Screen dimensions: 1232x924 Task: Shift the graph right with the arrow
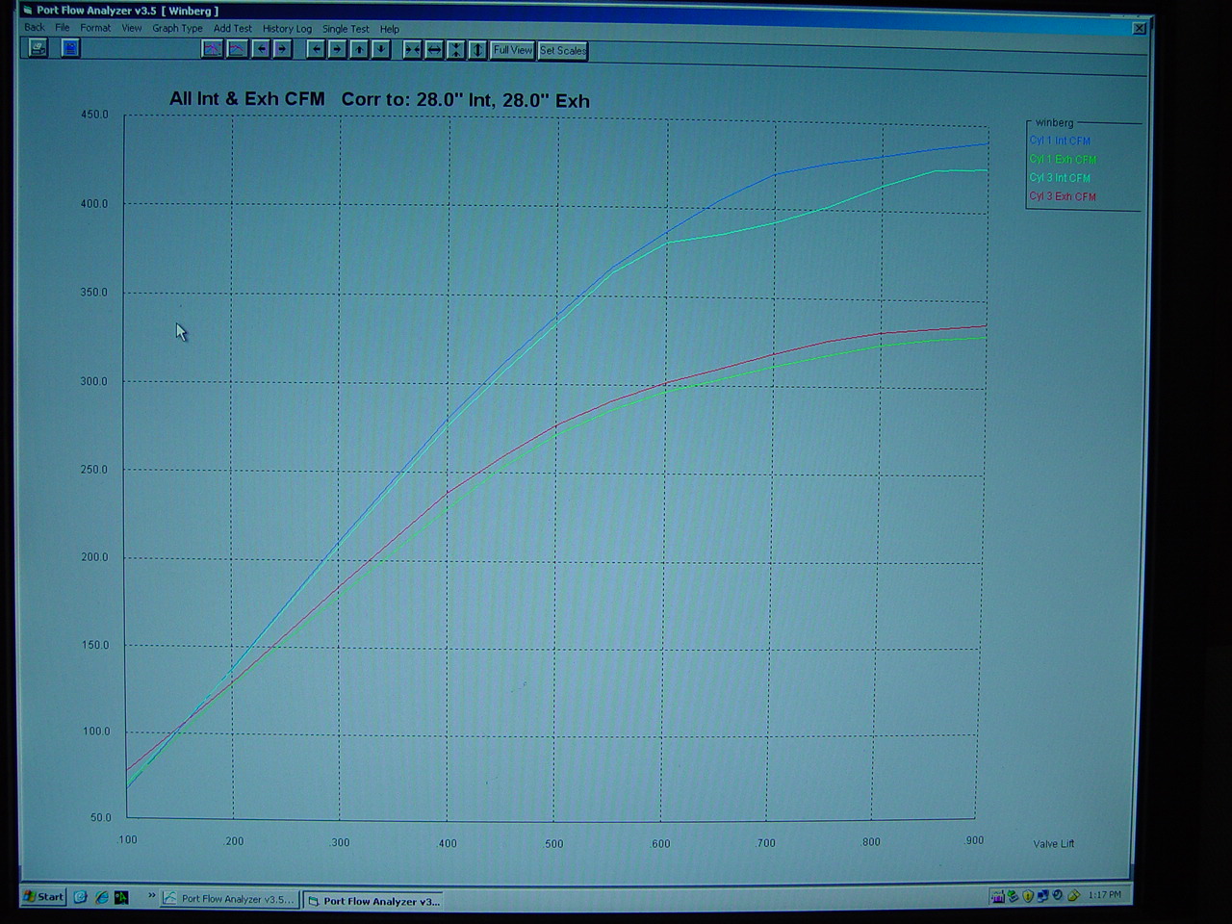[x=337, y=49]
